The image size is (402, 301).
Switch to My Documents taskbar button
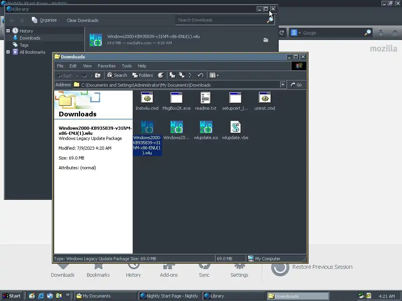[106, 296]
